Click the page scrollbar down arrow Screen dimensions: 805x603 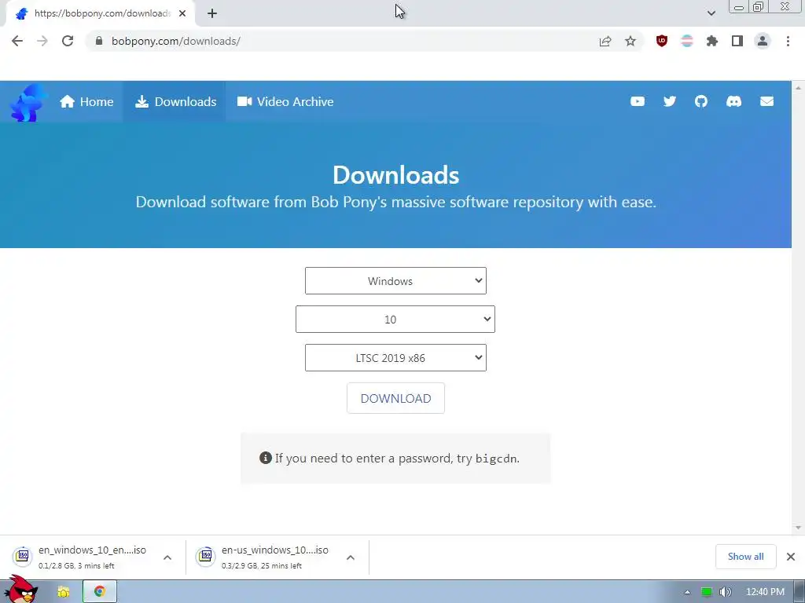point(798,528)
